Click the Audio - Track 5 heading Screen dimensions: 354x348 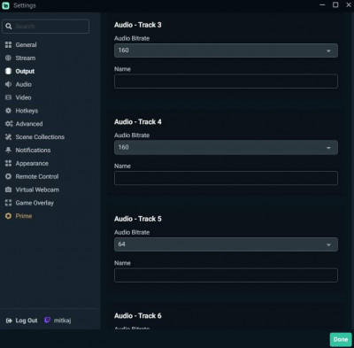138,219
